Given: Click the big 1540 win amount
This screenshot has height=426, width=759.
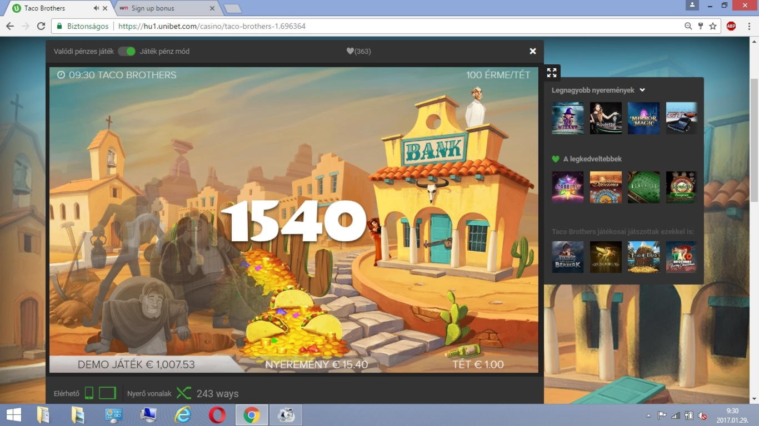Looking at the screenshot, I should [293, 221].
